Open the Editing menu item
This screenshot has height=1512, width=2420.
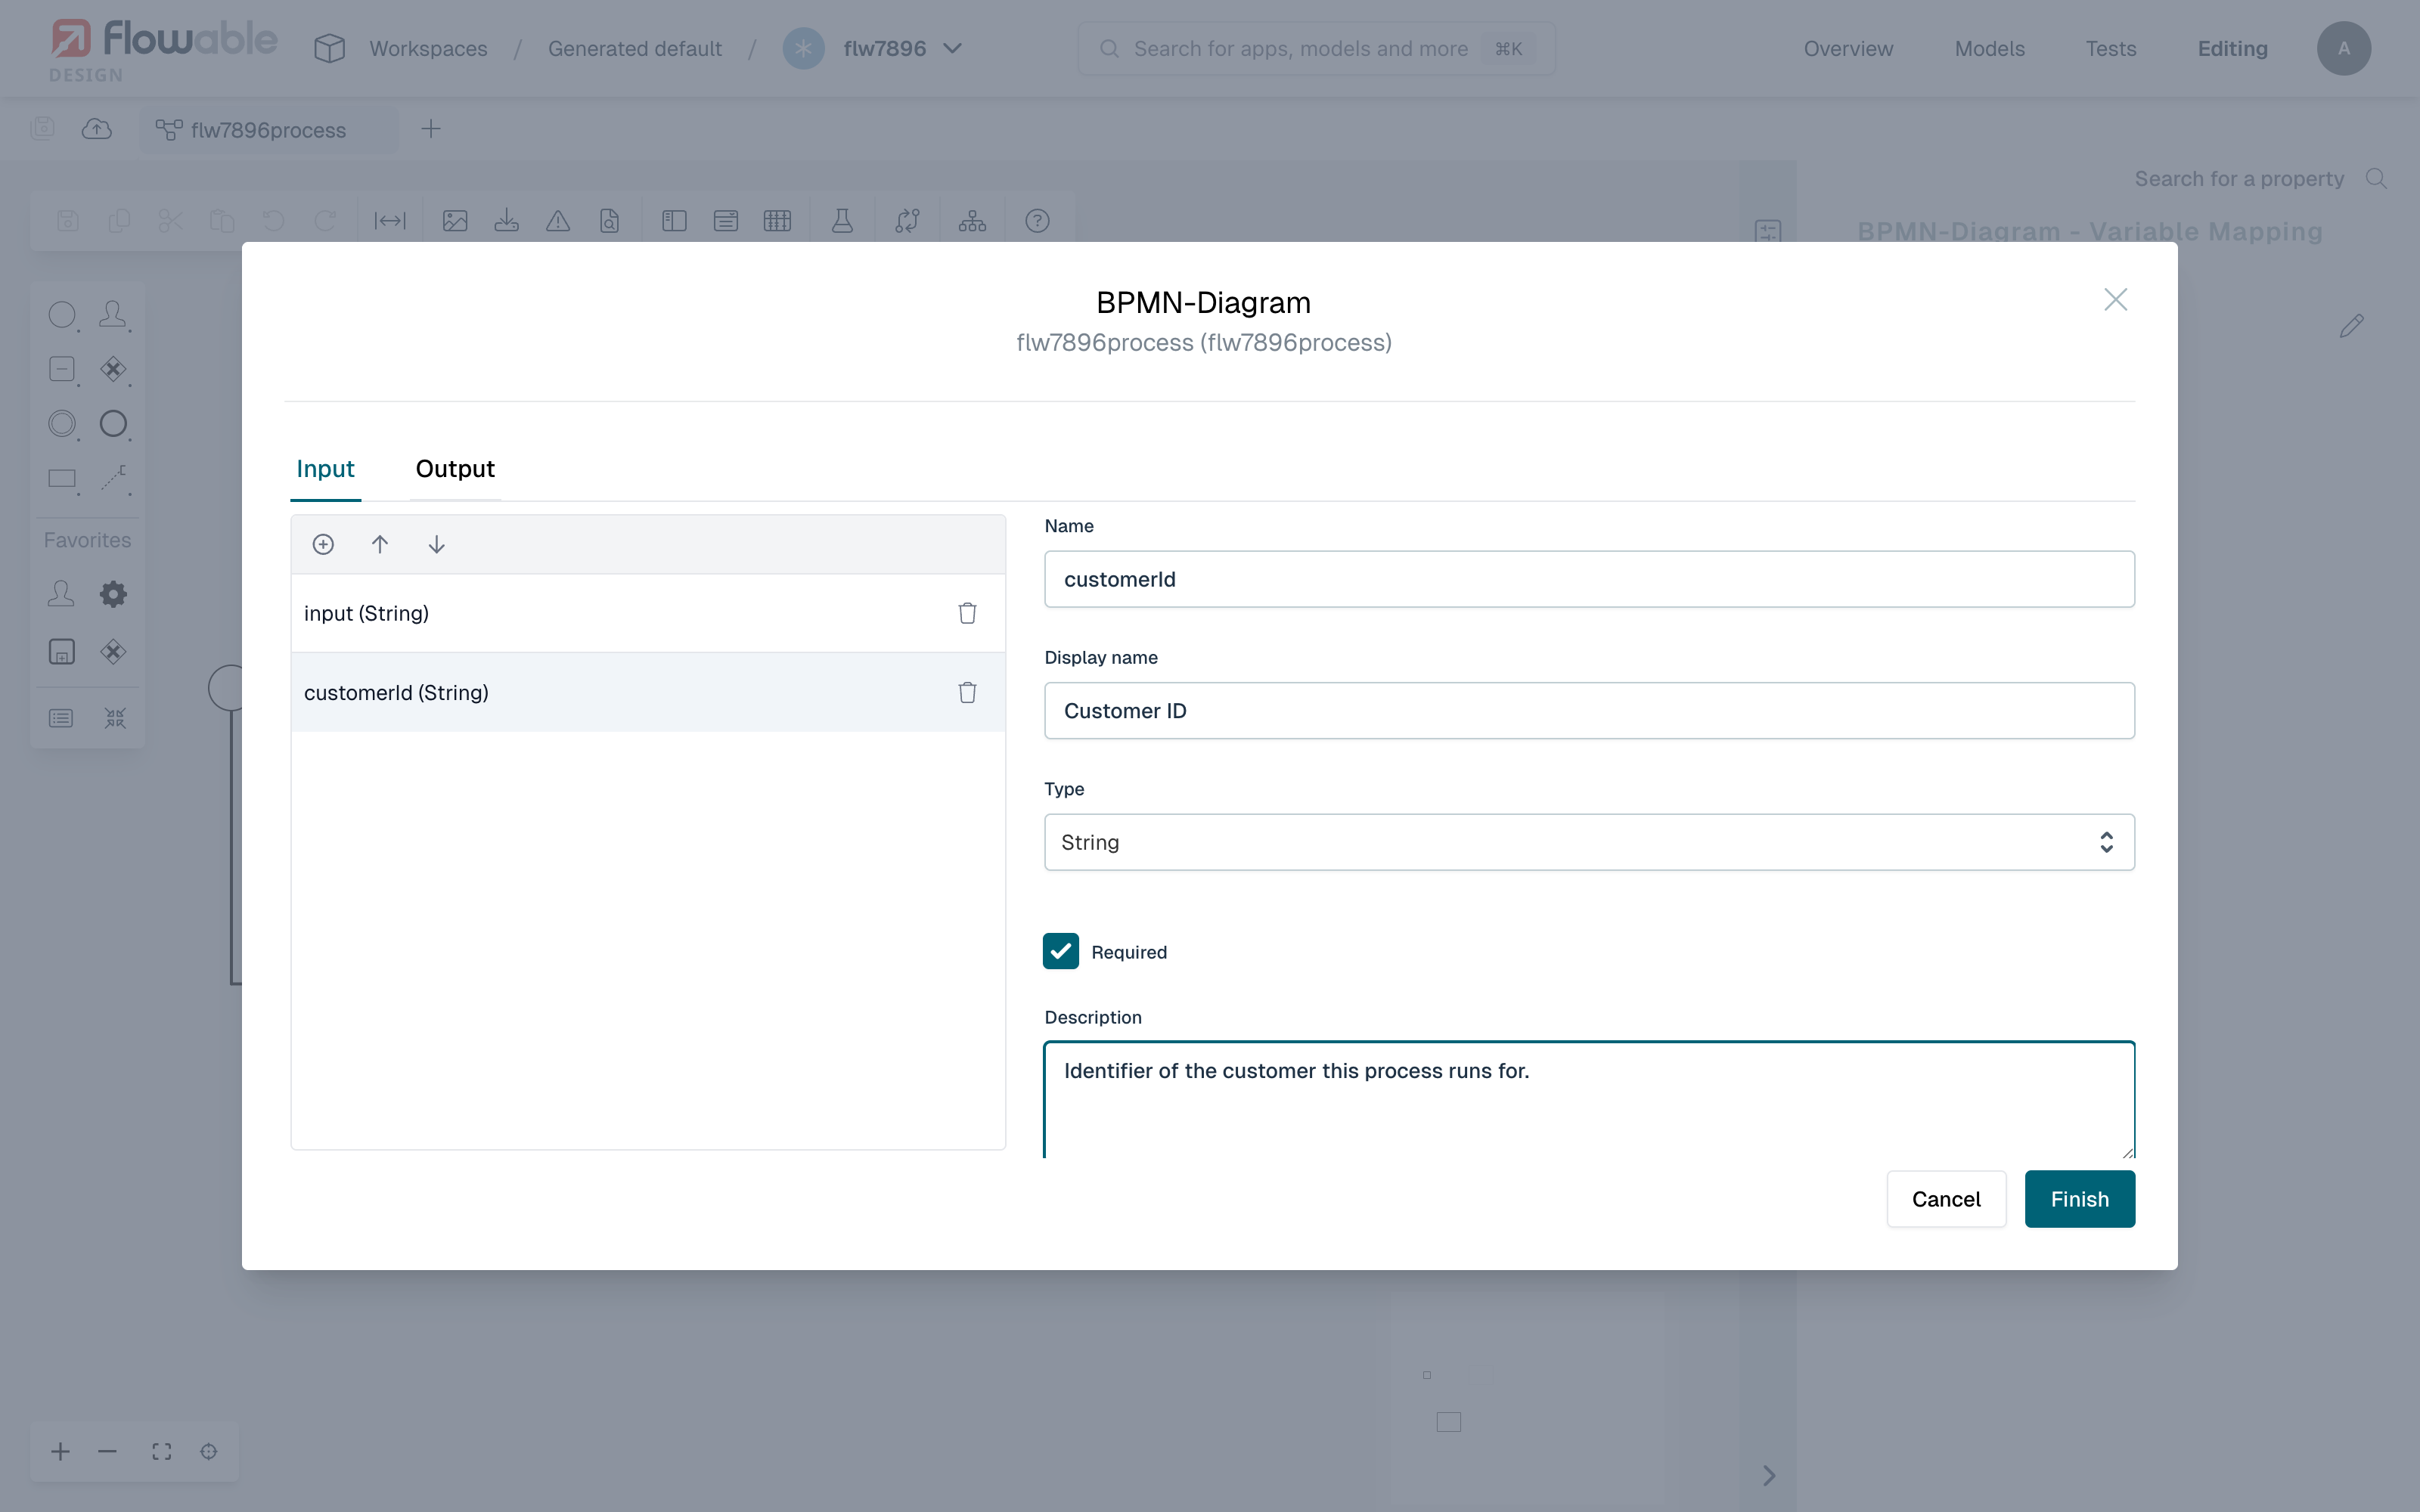point(2232,48)
